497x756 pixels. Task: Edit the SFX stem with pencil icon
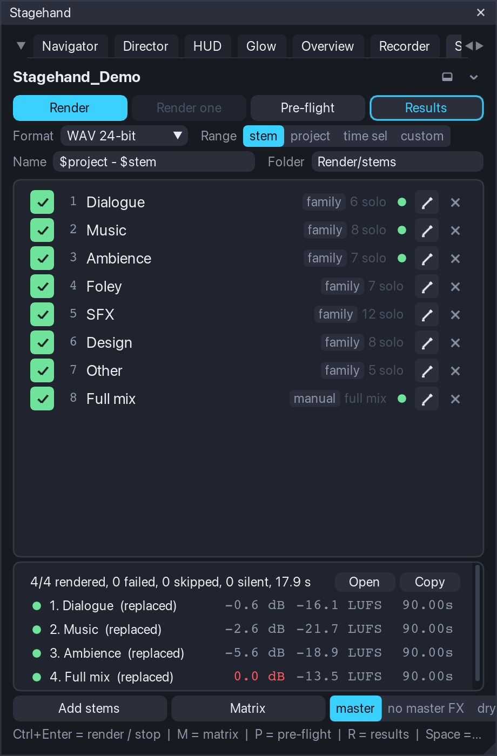pos(427,315)
